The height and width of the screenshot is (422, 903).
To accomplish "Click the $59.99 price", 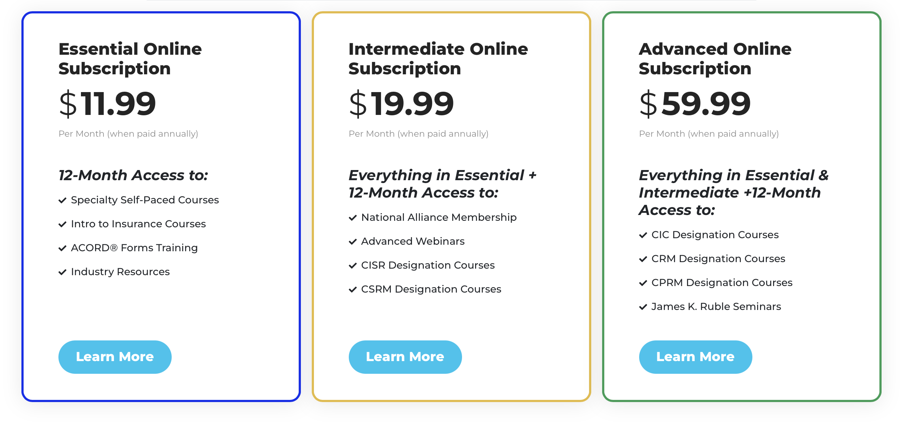I will click(695, 104).
